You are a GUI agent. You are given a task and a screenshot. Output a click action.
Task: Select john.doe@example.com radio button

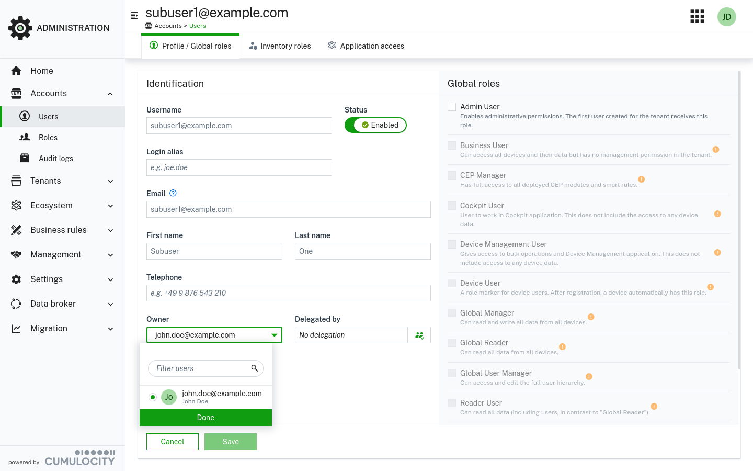[153, 397]
